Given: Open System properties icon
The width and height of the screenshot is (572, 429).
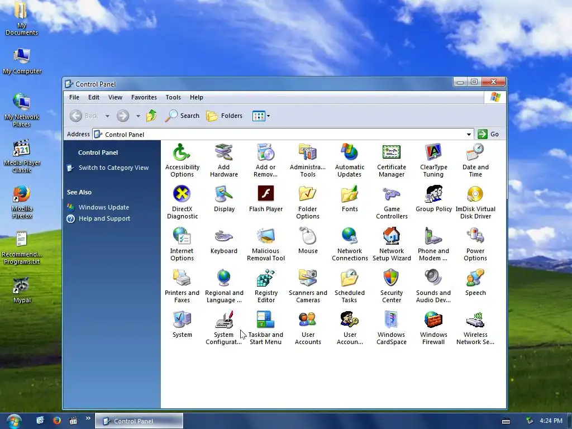Looking at the screenshot, I should pyautogui.click(x=182, y=325).
